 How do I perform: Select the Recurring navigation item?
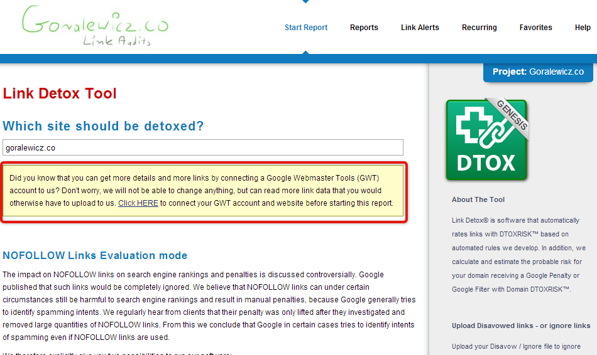tap(479, 28)
